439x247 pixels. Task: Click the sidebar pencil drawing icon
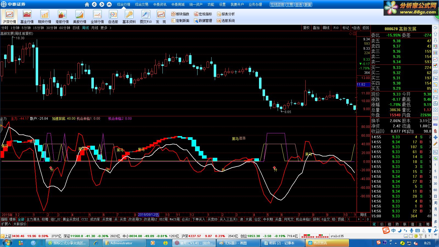(435, 144)
